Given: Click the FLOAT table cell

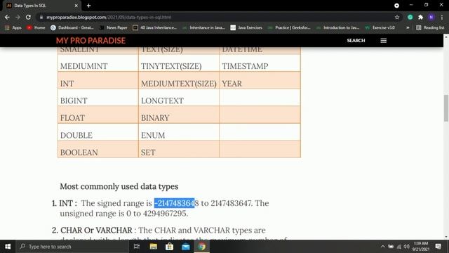Looking at the screenshot, I should (x=98, y=115).
